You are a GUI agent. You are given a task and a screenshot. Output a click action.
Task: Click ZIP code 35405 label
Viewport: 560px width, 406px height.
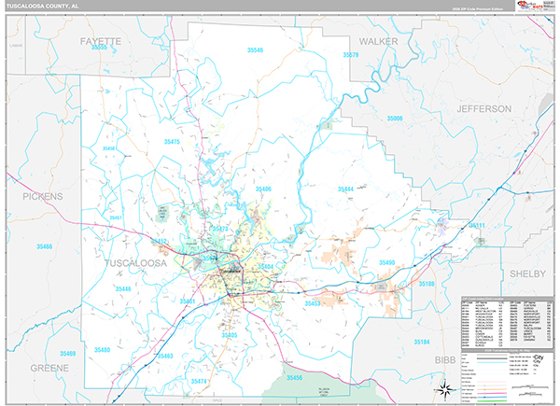[x=230, y=335]
